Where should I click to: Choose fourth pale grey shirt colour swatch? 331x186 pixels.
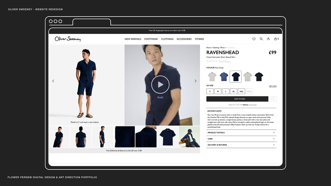(248, 76)
